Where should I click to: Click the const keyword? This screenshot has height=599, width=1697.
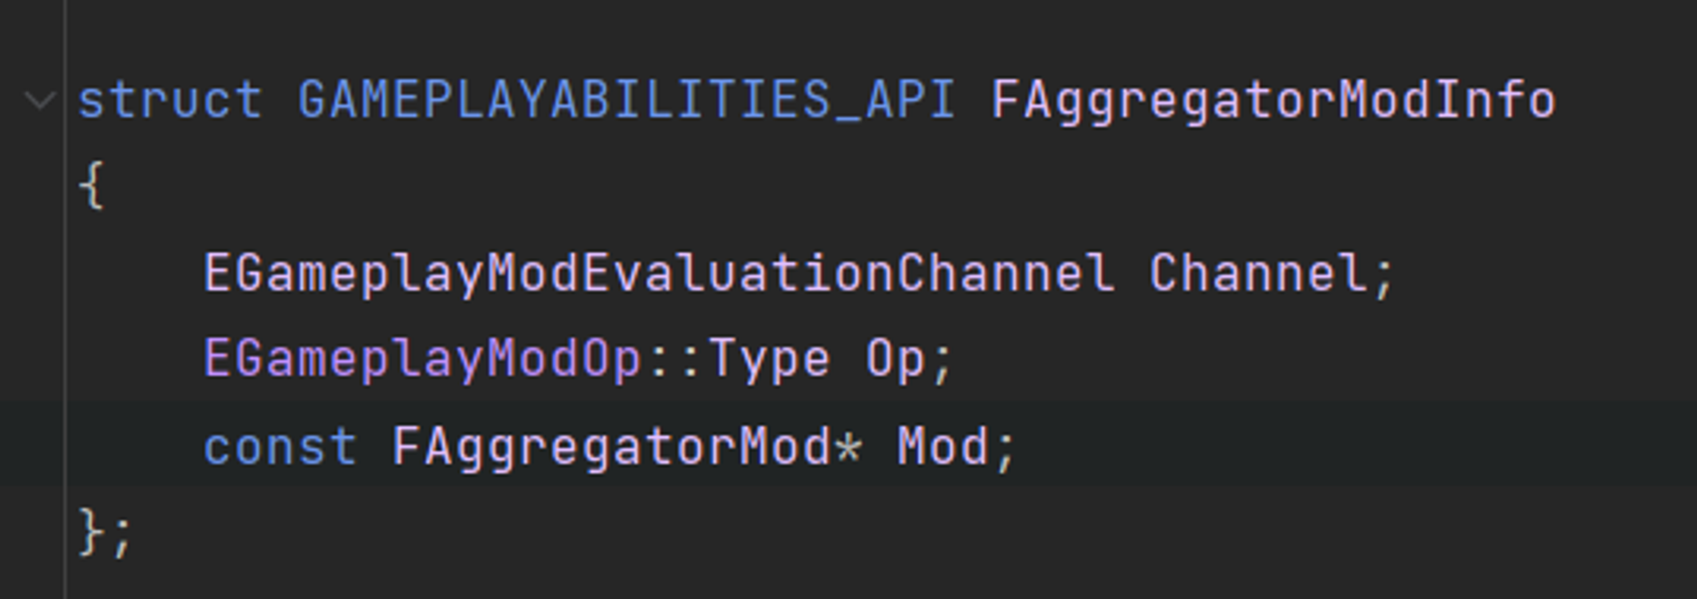click(x=280, y=445)
